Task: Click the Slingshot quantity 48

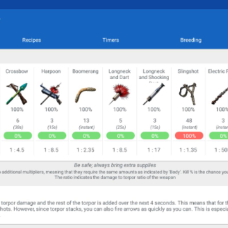Action: coord(189,120)
